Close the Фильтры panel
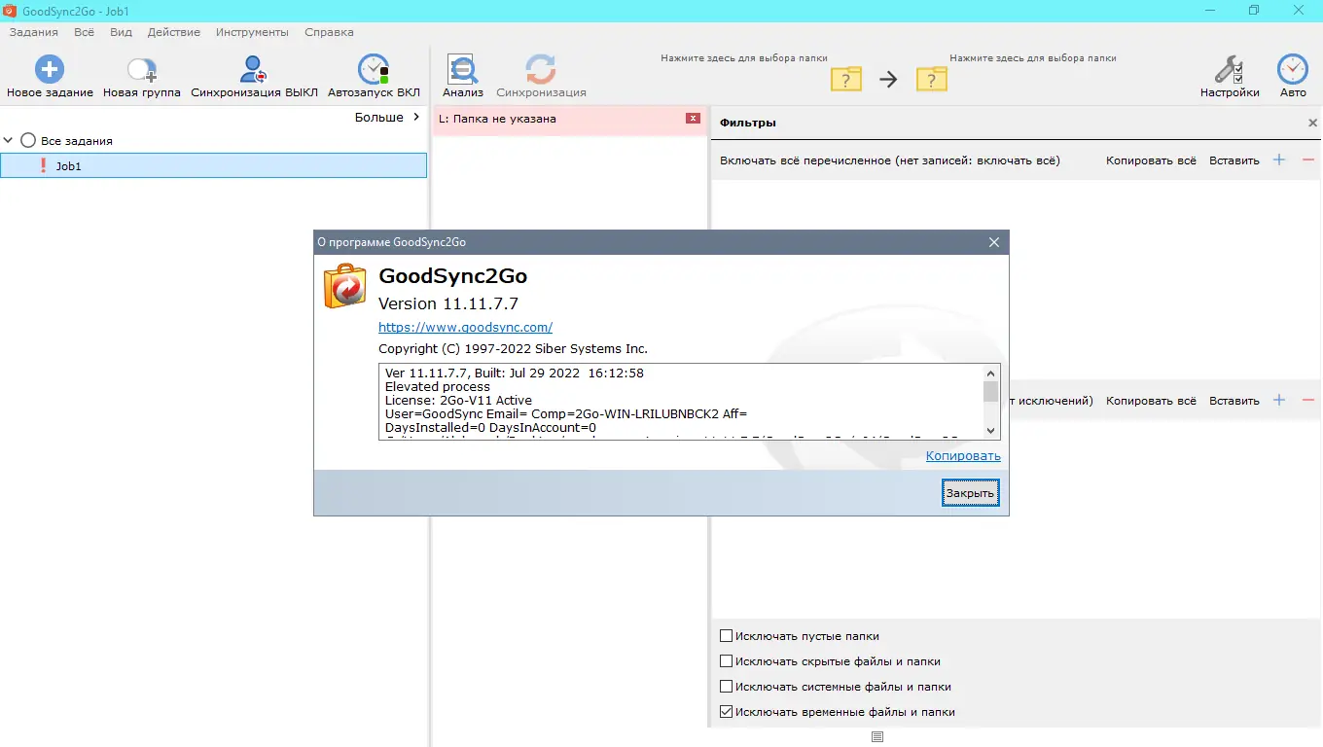Image resolution: width=1323 pixels, height=747 pixels. pos(1312,123)
